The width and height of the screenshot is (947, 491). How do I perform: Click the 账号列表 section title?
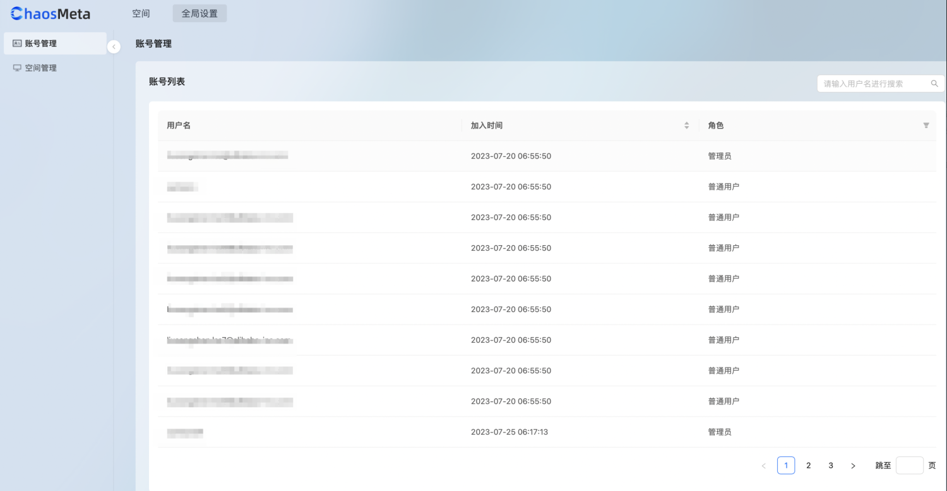tap(167, 81)
